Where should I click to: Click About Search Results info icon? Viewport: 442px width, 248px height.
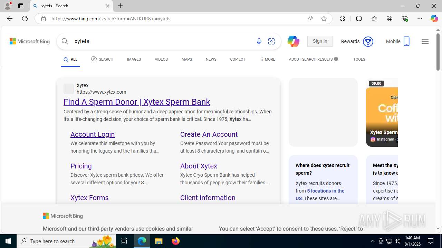pos(336,59)
